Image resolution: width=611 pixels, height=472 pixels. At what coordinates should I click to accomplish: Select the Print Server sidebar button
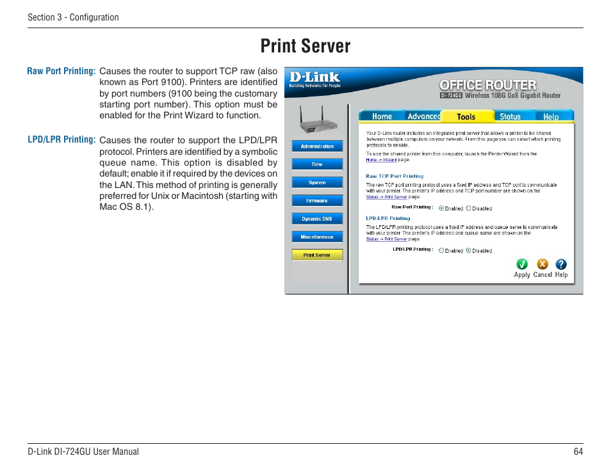[317, 255]
